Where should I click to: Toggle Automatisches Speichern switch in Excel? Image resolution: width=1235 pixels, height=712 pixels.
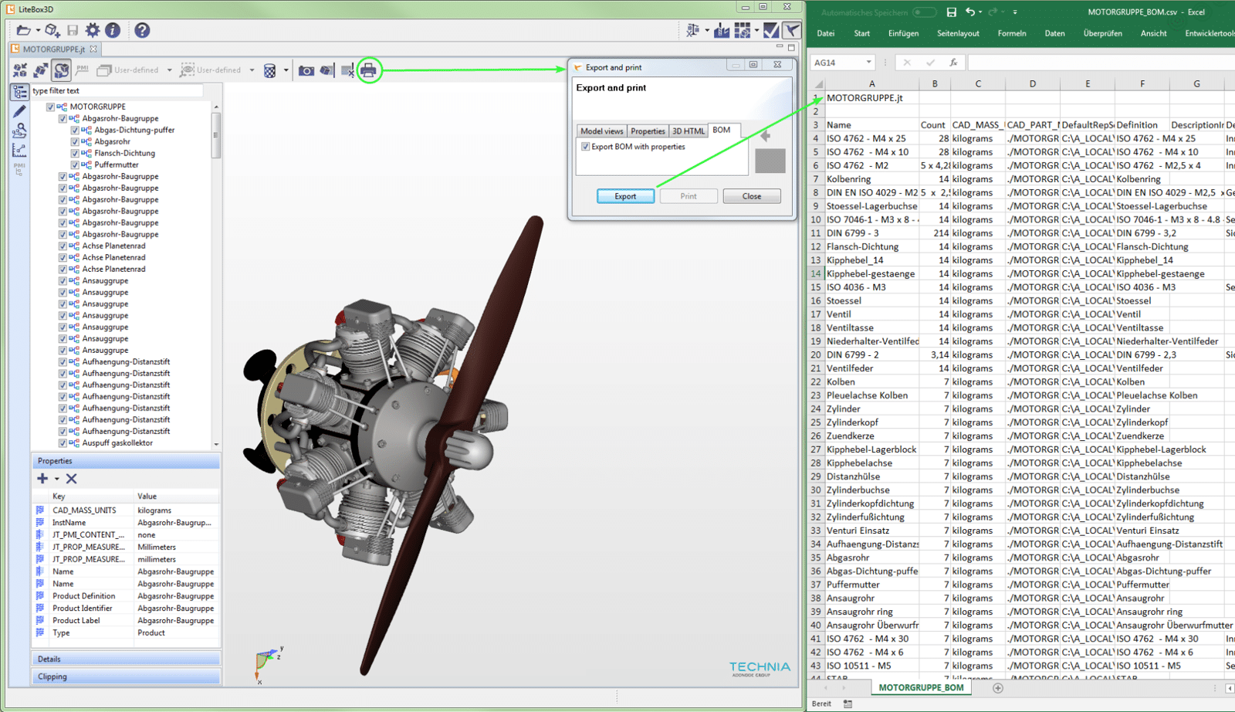coord(924,12)
